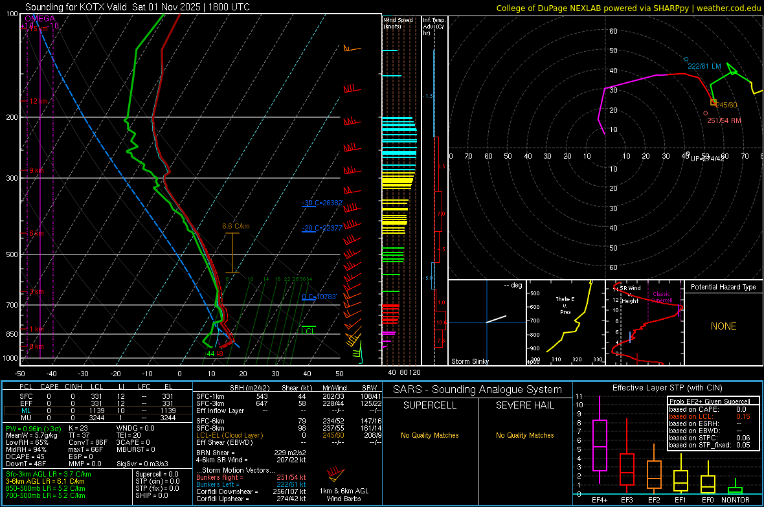Click the 'Theta-E v. Pres' plot label
Viewport: 764px width, 507px height.
(x=565, y=305)
